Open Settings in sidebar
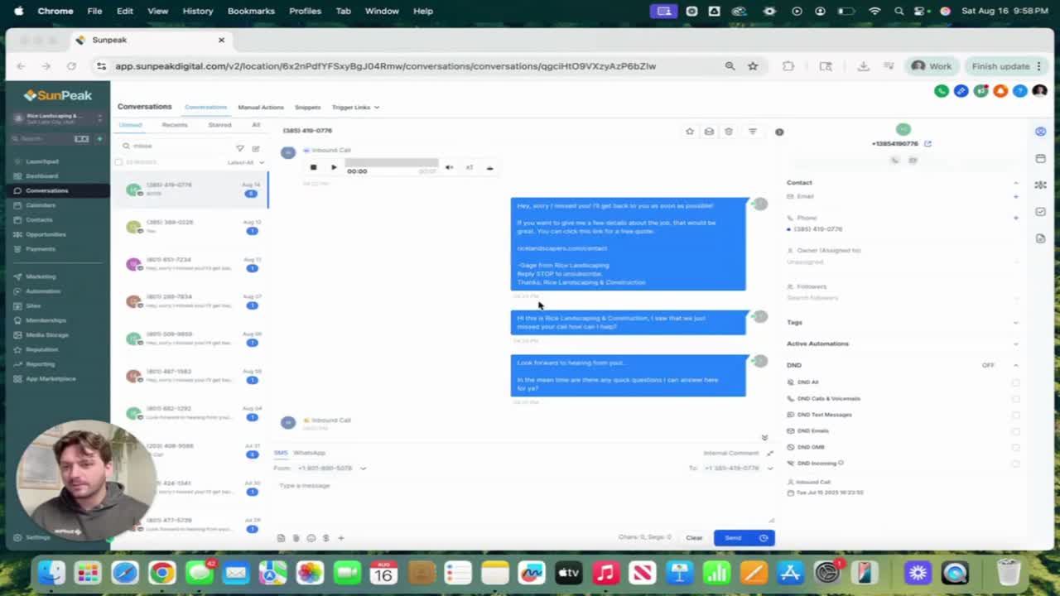Screen dimensions: 1060x596 tap(38, 537)
